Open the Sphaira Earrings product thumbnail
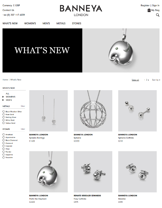The width and height of the screenshot is (162, 208). [48, 111]
